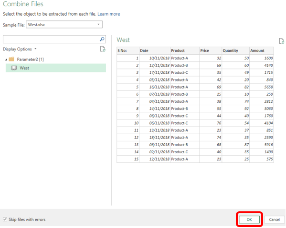Collapse the Parameter2 tree node
Viewport: 286px width, 228px height.
(6, 59)
